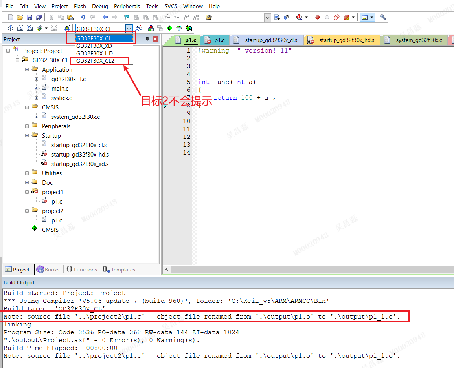Click the Open file folder icon
Viewport: 454px width, 368px height.
(20, 17)
